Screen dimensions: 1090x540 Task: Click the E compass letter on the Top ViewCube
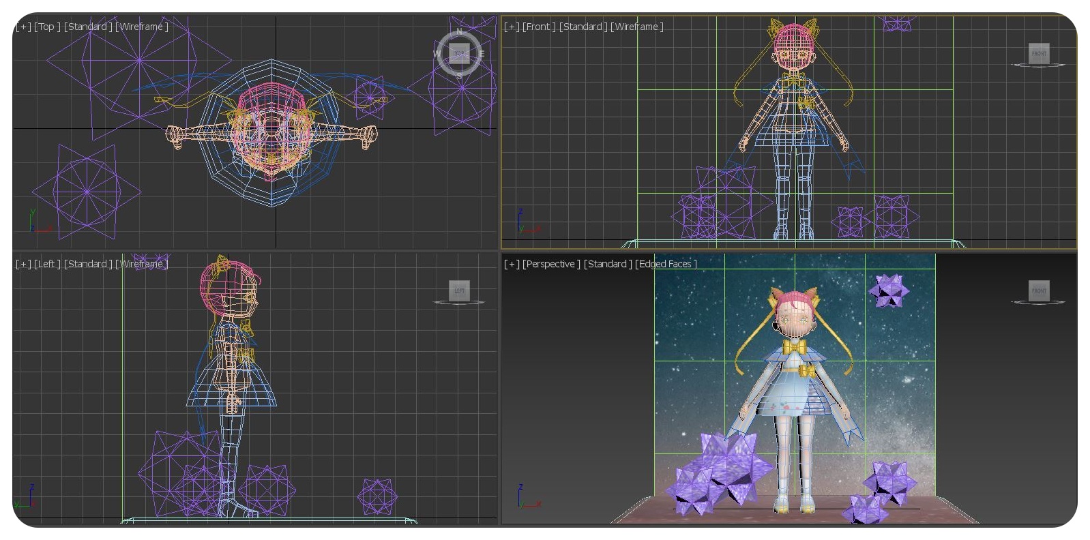(481, 53)
